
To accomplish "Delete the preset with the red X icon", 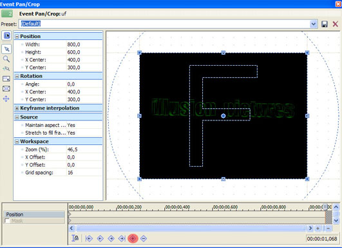I will click(x=336, y=24).
